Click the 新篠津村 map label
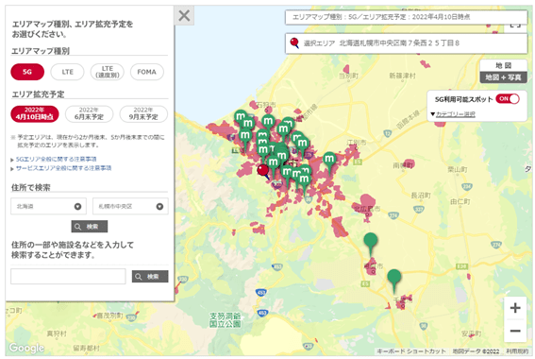The height and width of the screenshot is (359, 535). click(x=403, y=76)
